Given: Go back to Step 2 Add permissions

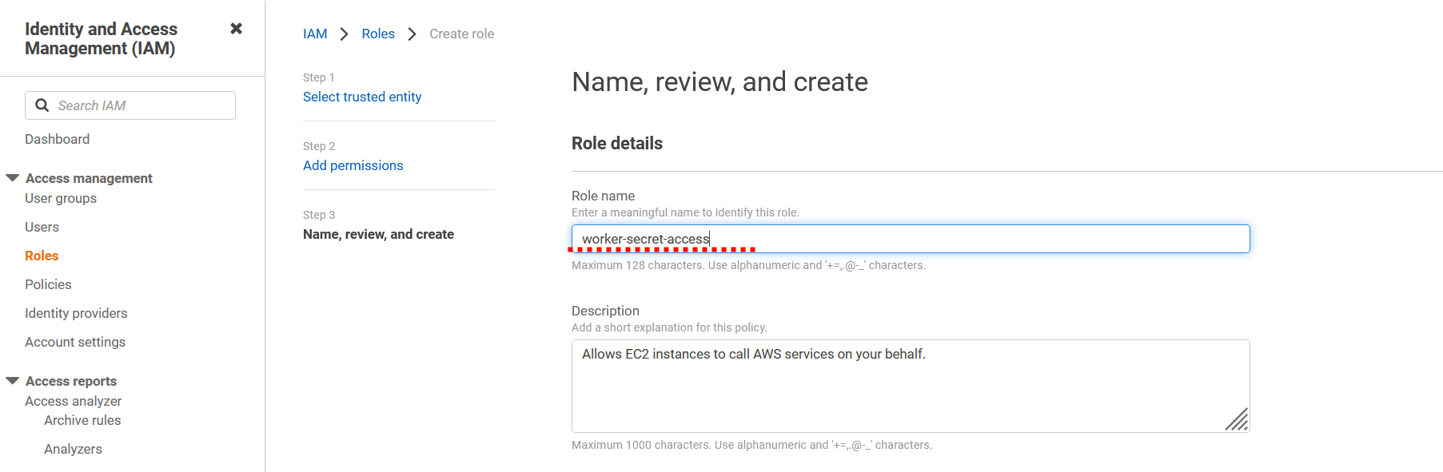Looking at the screenshot, I should [353, 165].
